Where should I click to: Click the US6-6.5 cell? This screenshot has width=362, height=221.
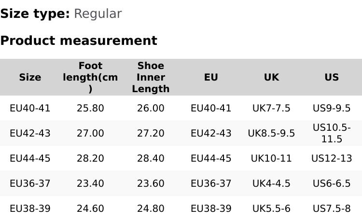tap(332, 183)
